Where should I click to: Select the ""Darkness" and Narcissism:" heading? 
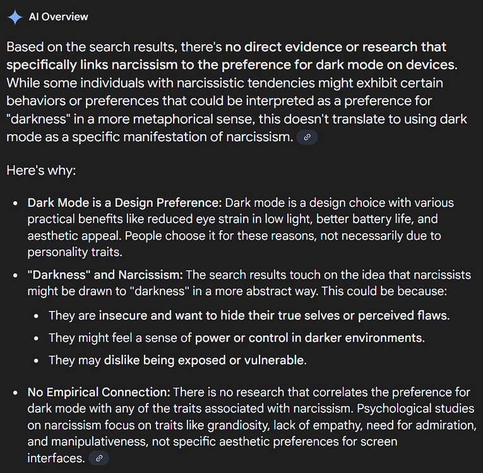click(105, 275)
